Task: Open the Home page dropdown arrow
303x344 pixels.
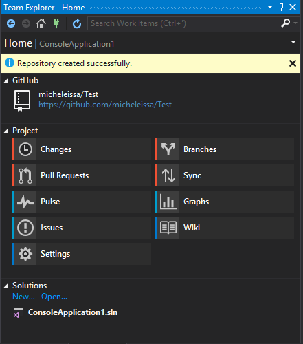Action: point(293,42)
